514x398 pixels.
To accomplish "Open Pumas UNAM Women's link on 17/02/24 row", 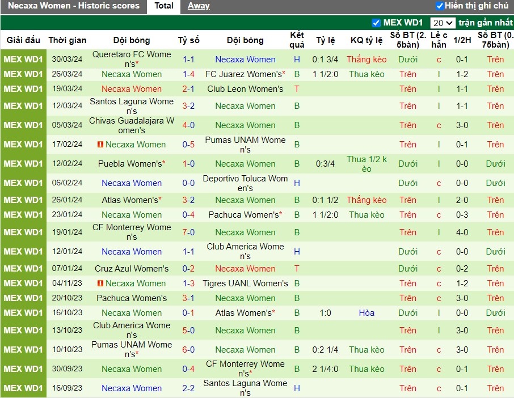I will click(245, 145).
